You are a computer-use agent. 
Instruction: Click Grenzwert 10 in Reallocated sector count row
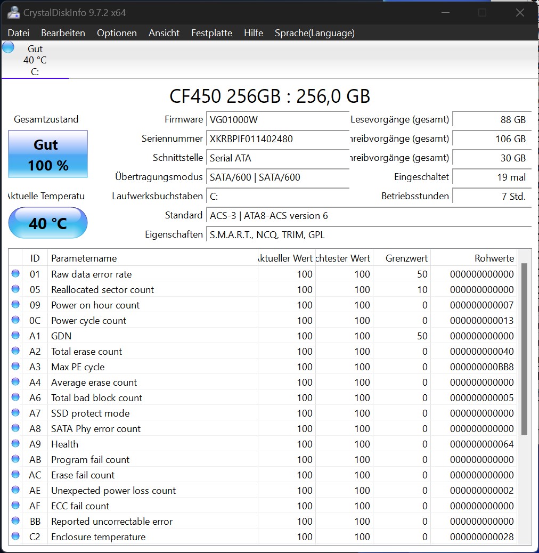pyautogui.click(x=422, y=289)
